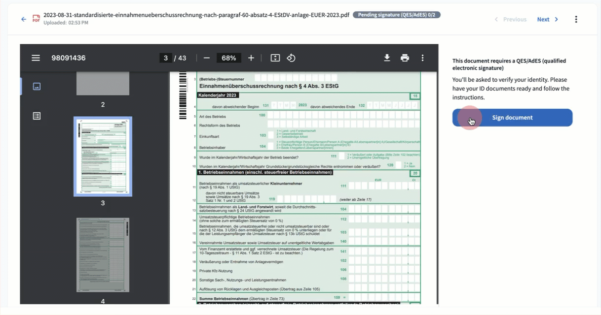Screen dimensions: 601x315
Task: Select the page 2 thumbnail
Action: click(103, 84)
